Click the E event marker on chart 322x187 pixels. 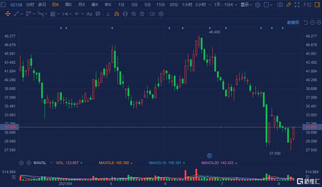(x=210, y=156)
